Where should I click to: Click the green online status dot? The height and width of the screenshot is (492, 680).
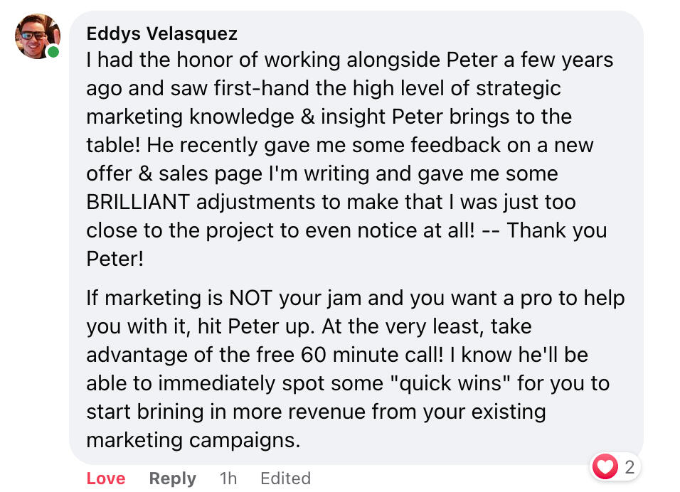click(x=53, y=53)
